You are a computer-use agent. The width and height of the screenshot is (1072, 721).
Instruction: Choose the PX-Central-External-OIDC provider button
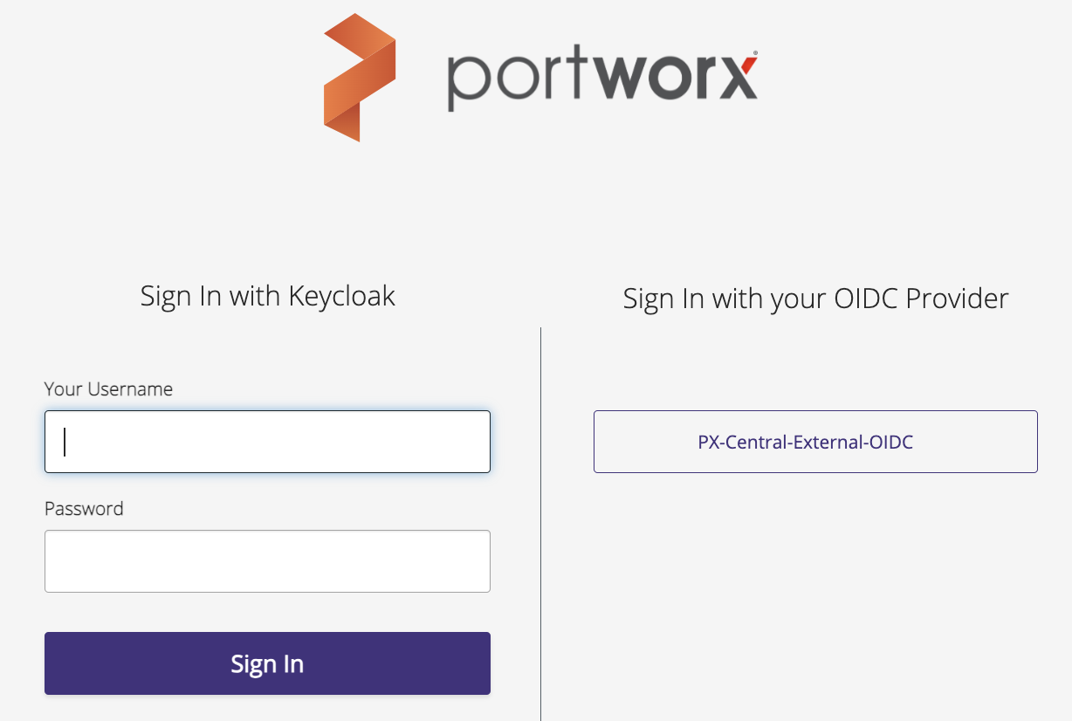pyautogui.click(x=815, y=442)
